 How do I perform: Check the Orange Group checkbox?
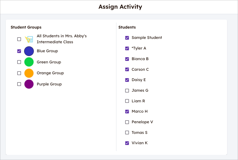click(19, 73)
